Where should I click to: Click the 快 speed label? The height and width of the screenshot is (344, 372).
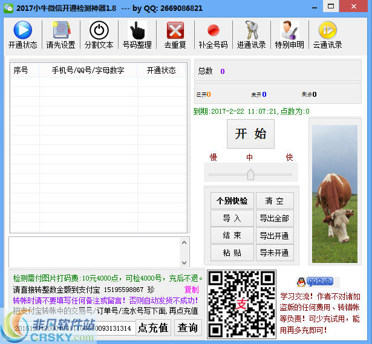pos(289,157)
